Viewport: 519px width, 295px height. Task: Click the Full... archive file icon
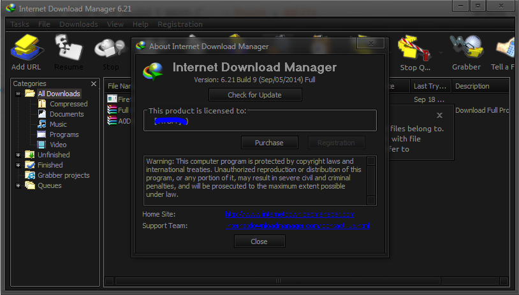pos(112,110)
